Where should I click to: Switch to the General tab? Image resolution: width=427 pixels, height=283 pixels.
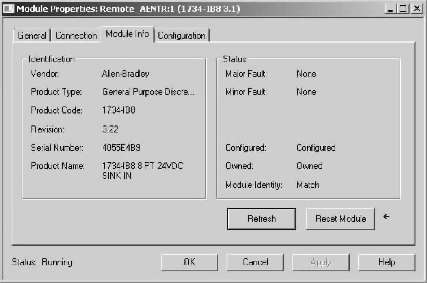(x=32, y=35)
